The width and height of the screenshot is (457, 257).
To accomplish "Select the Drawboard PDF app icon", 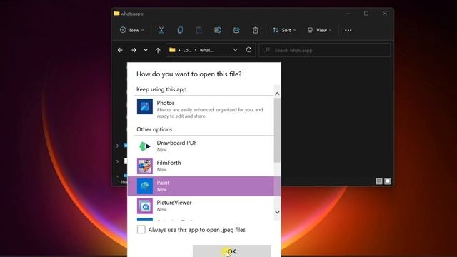I will 145,146.
